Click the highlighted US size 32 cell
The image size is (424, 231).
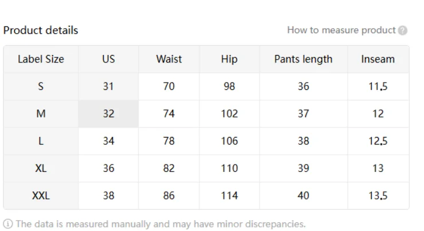(x=108, y=113)
